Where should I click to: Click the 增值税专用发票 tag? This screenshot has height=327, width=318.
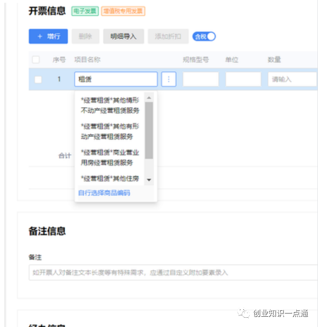point(123,11)
